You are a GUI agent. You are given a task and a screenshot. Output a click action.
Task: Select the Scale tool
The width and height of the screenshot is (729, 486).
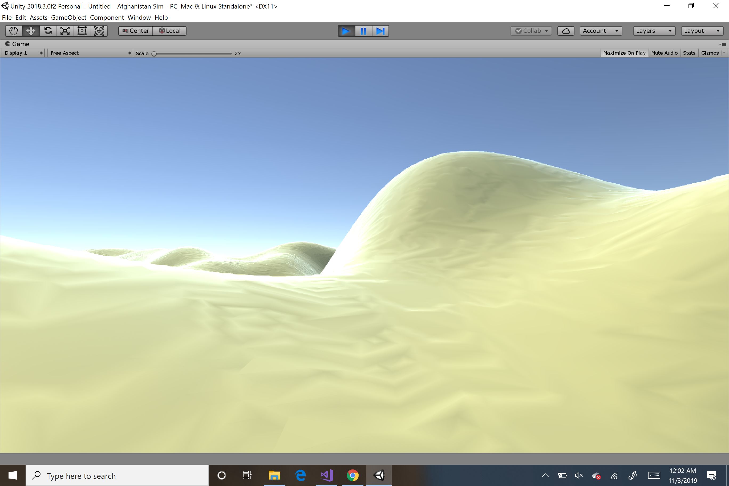(65, 31)
